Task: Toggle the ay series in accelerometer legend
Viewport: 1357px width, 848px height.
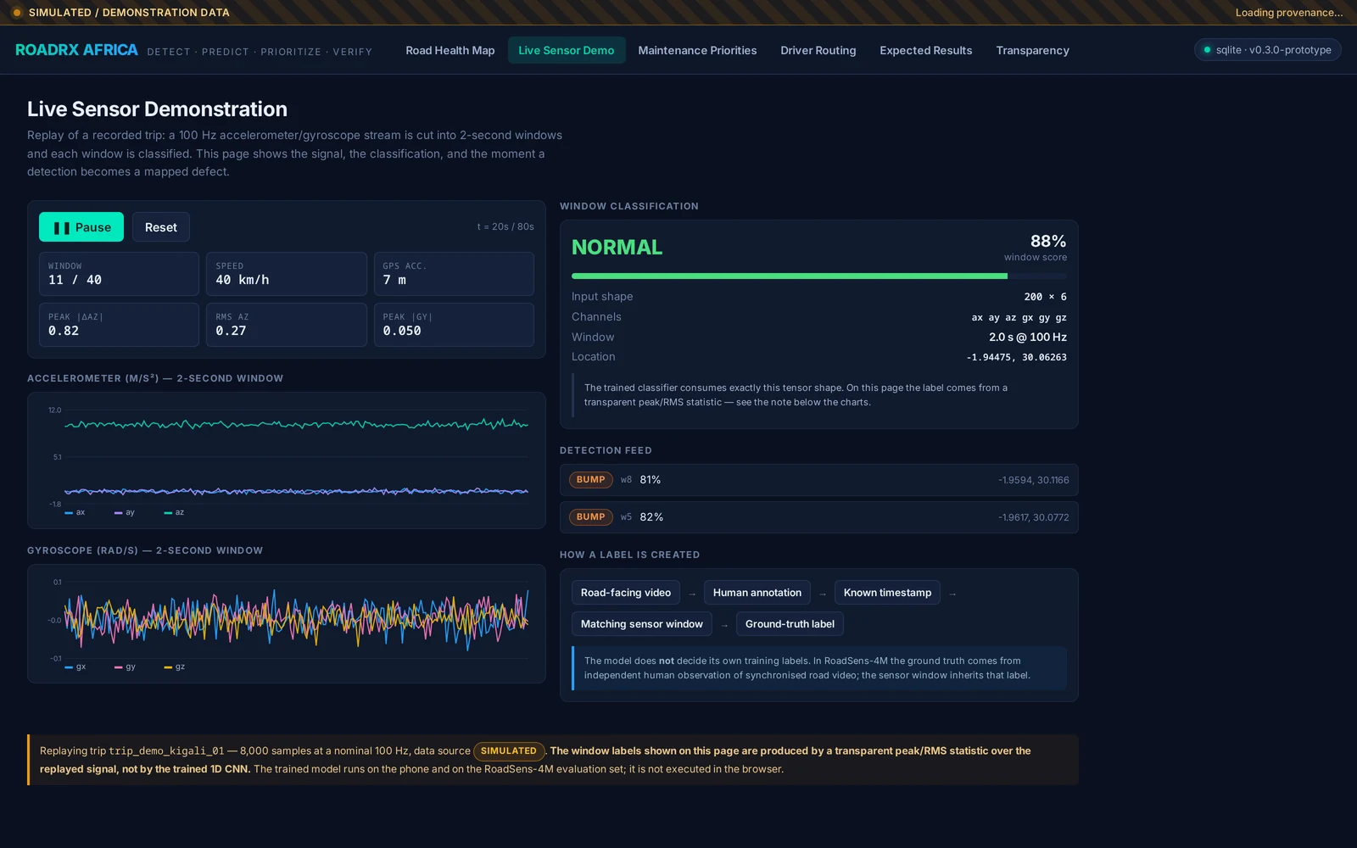Action: [x=125, y=512]
